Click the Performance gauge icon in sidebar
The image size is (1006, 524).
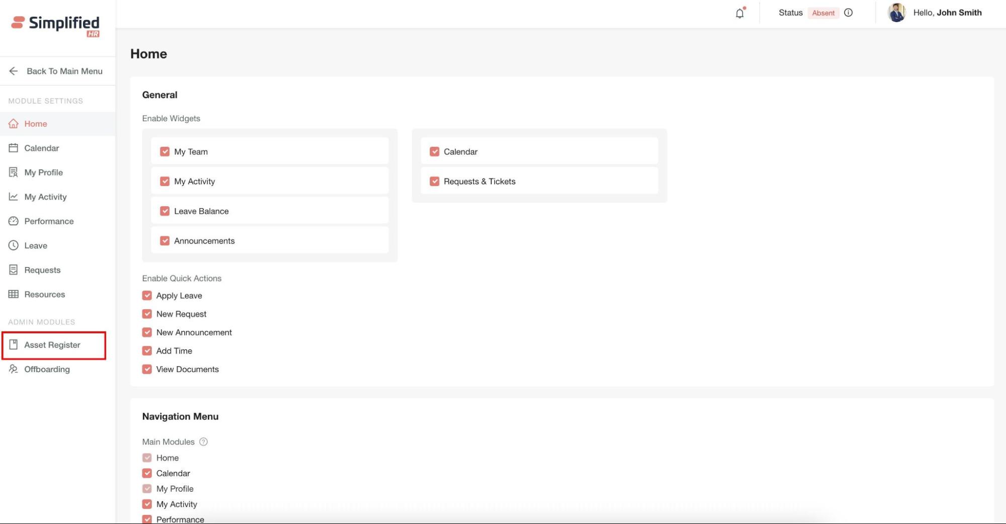[x=14, y=221]
